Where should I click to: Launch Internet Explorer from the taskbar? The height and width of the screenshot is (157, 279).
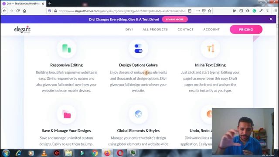pyautogui.click(x=18, y=153)
